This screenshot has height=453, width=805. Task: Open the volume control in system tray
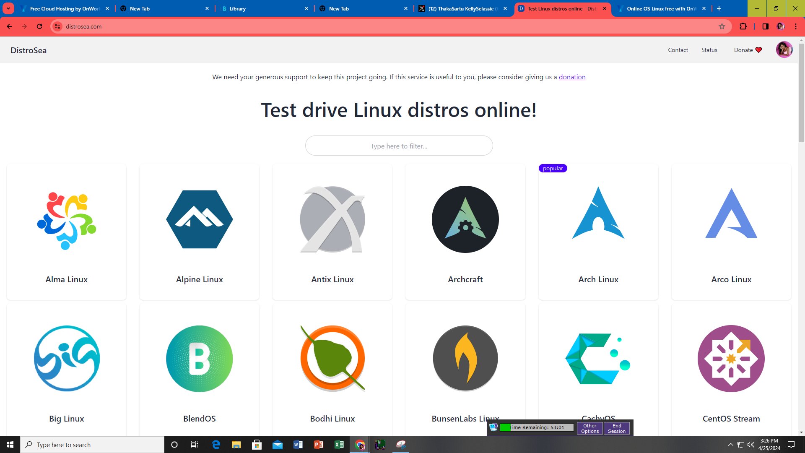751,445
